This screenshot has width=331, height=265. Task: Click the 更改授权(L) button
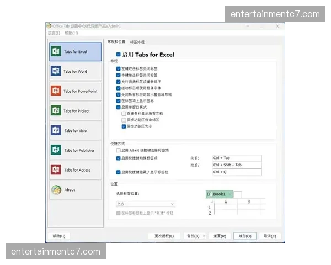click(x=164, y=236)
